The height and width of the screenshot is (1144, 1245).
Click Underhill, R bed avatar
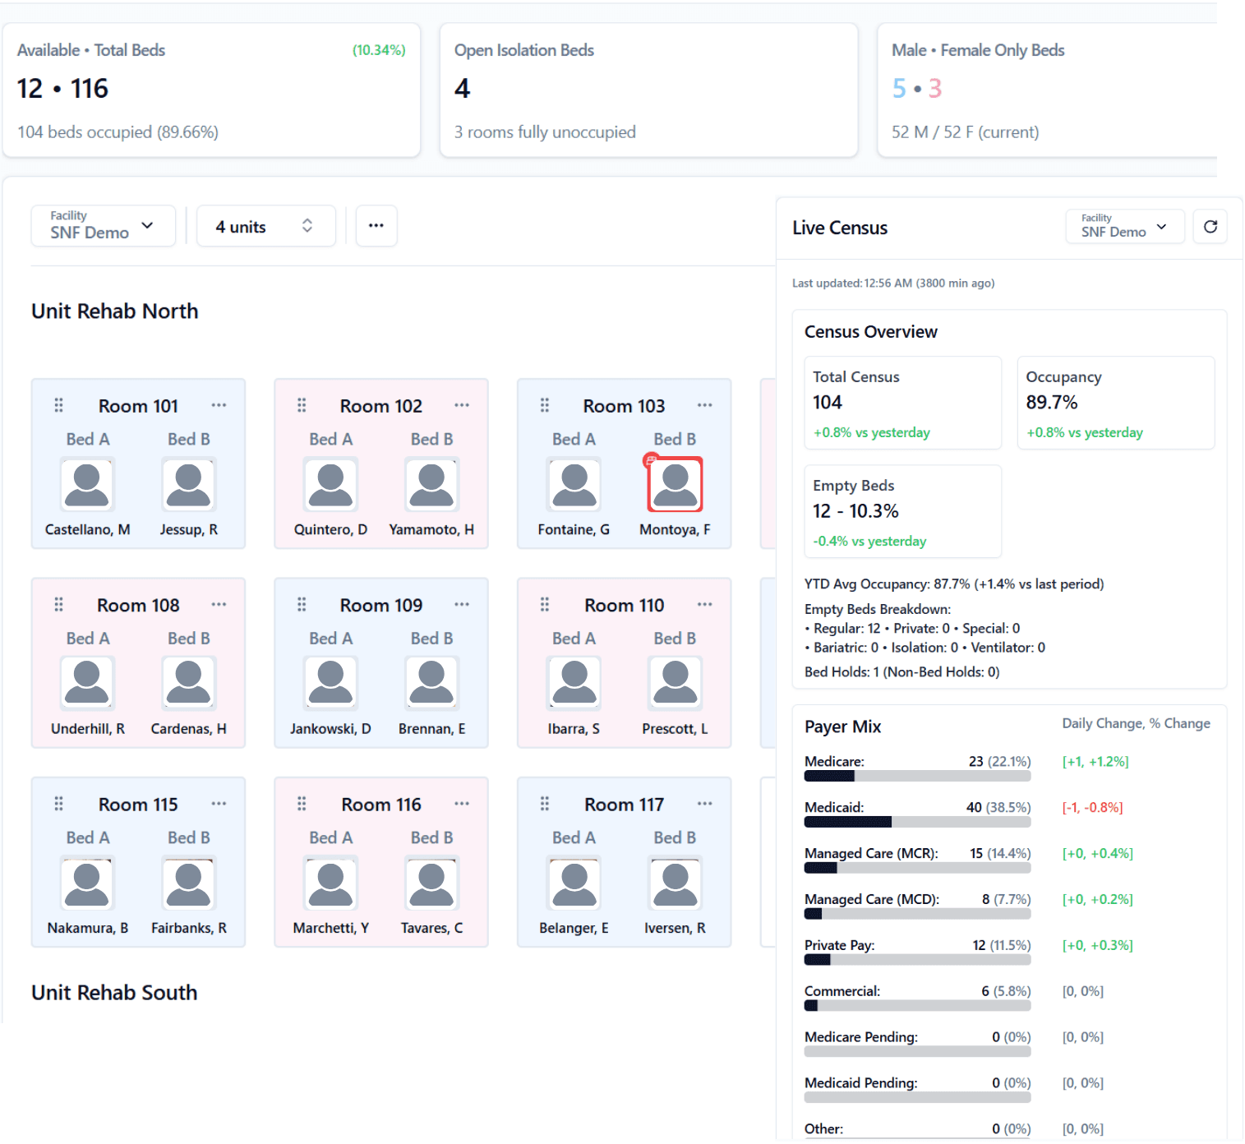[x=87, y=683]
